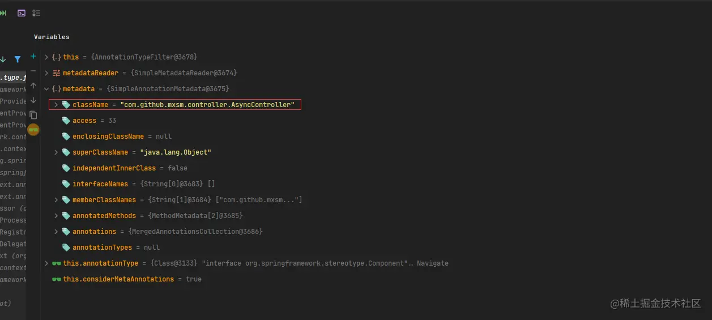
Task: Click the metadata object braces icon
Action: pyautogui.click(x=57, y=89)
